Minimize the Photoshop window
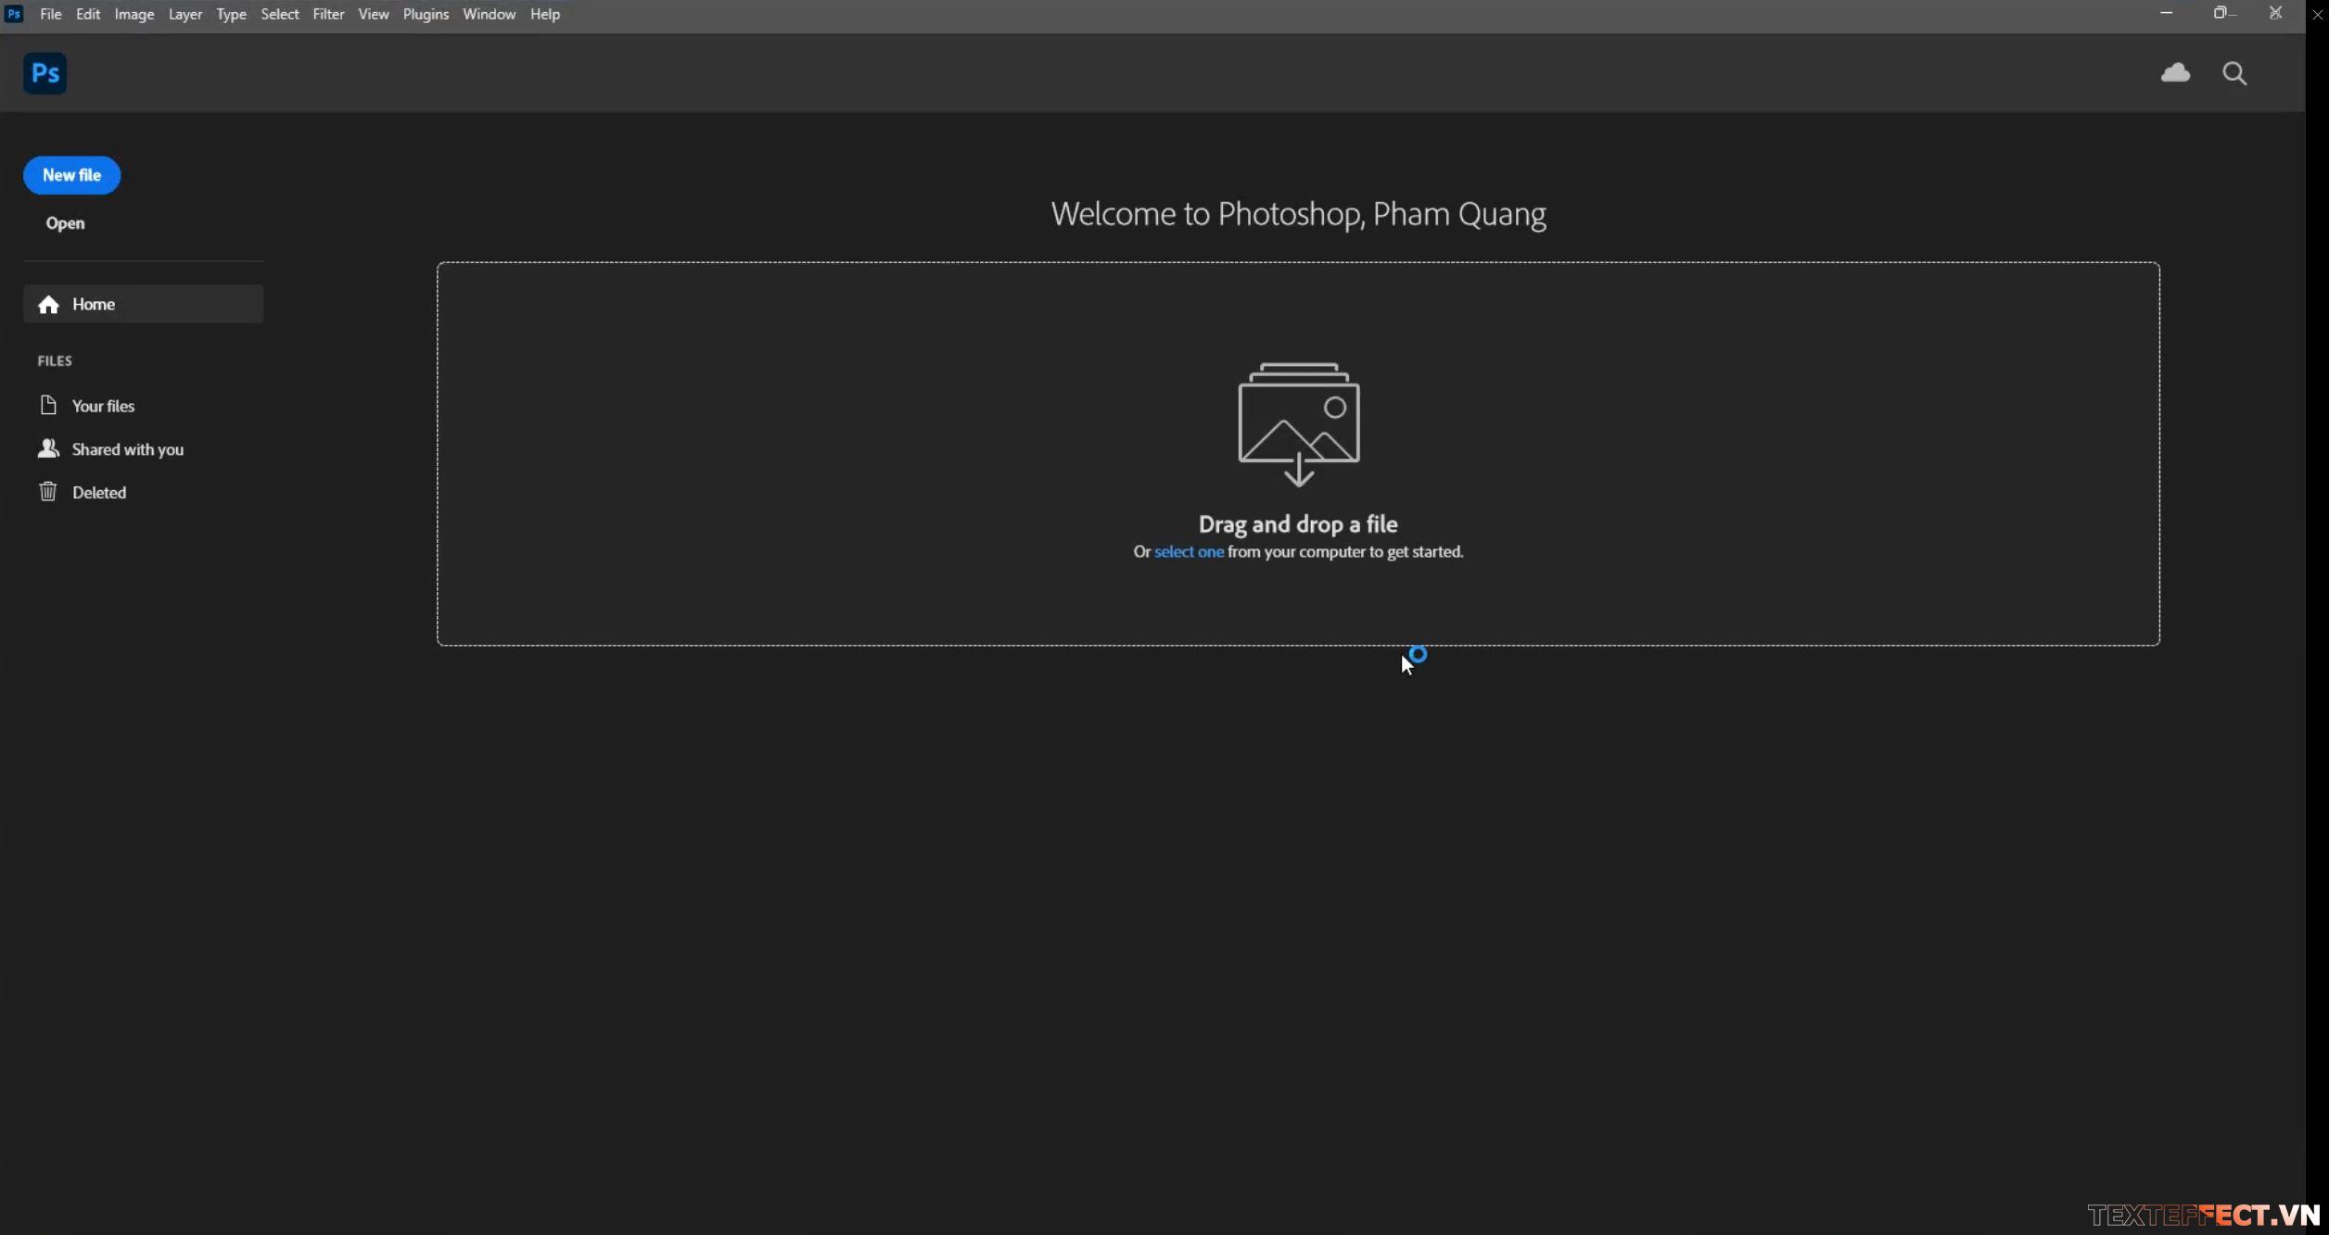Screen dimensions: 2329x1235 [x=2166, y=13]
